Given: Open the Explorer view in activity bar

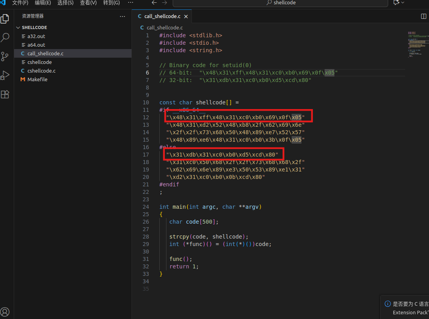Looking at the screenshot, I should point(5,18).
